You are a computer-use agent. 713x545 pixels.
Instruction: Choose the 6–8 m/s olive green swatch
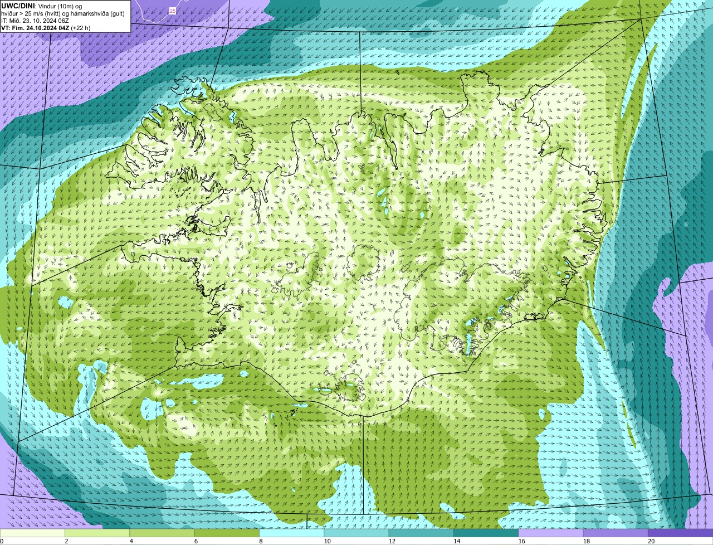click(227, 533)
